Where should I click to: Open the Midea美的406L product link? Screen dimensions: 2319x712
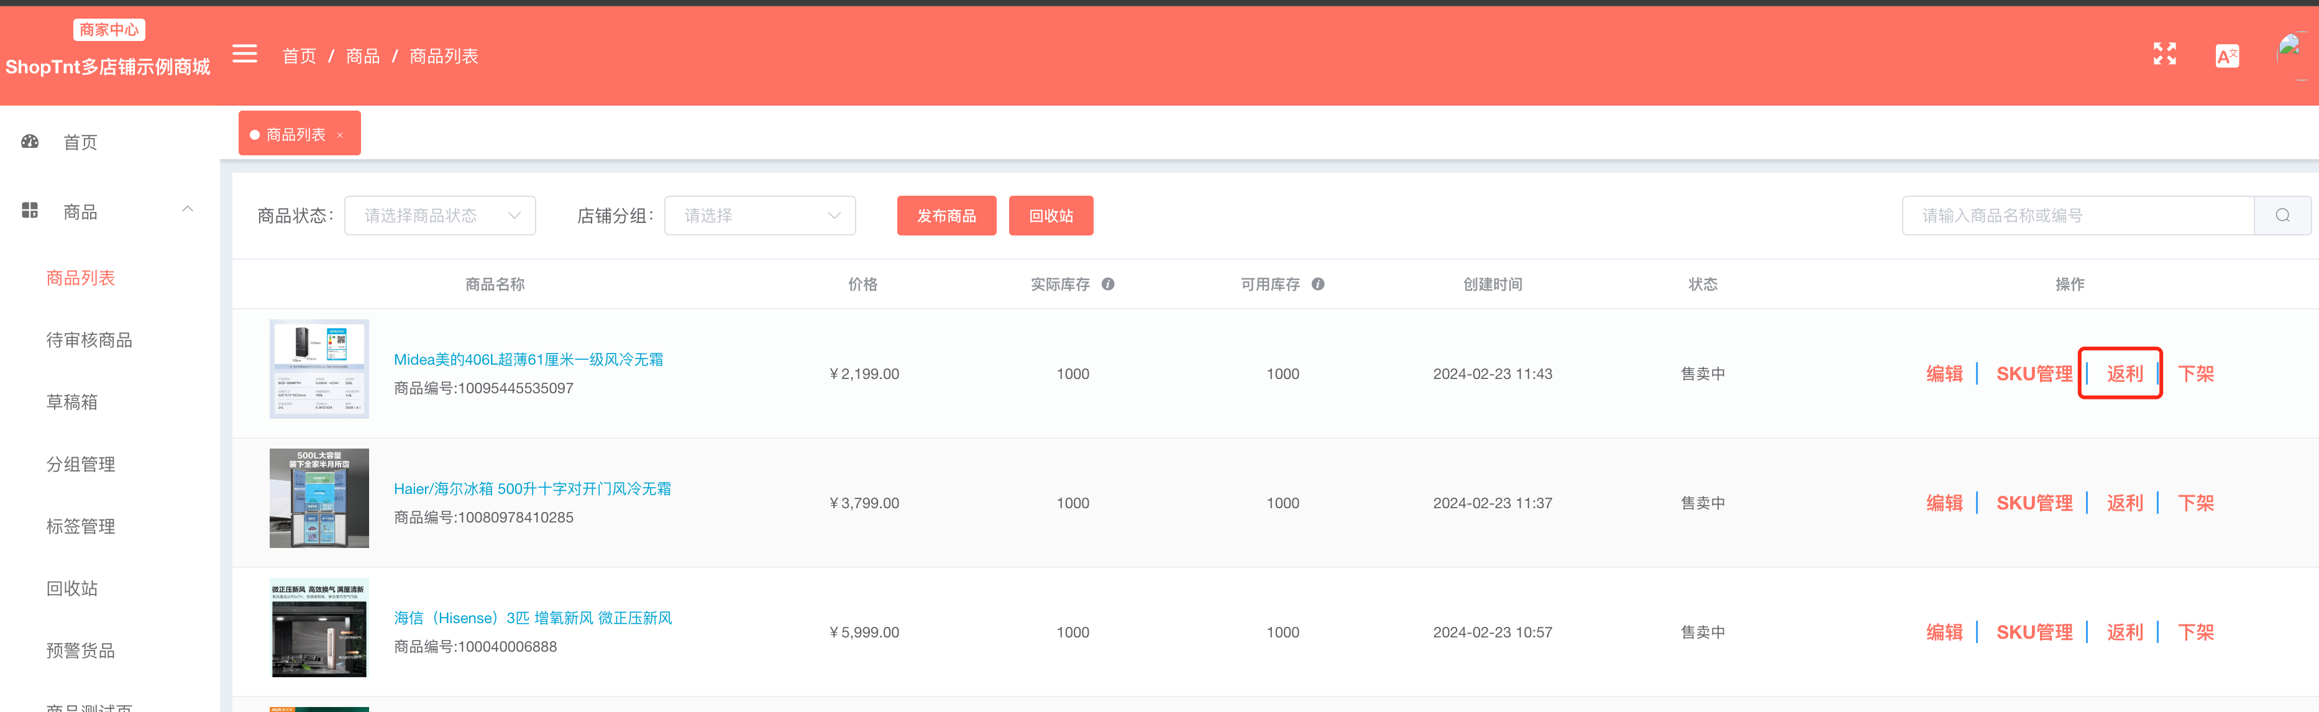pos(528,359)
